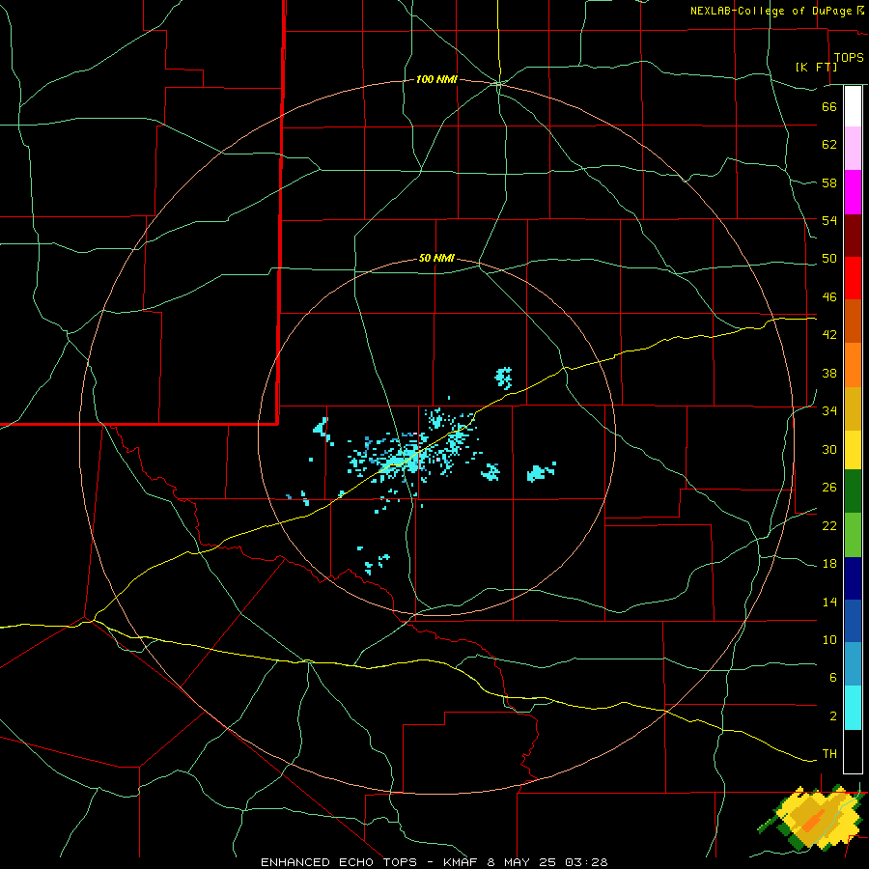The image size is (869, 869).
Task: Click the 26 legend value
Action: (x=829, y=488)
